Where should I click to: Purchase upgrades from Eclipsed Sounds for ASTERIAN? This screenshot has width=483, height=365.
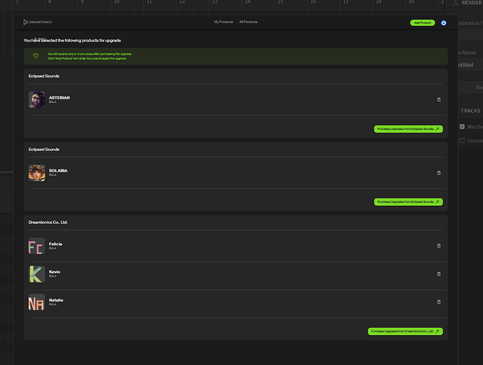[x=409, y=129]
